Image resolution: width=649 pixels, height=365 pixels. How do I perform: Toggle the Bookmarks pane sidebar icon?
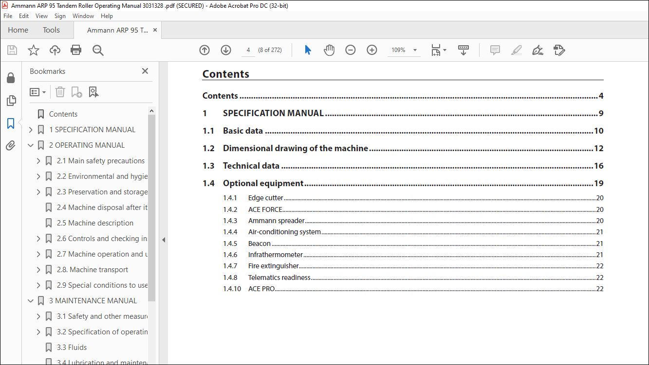pyautogui.click(x=11, y=123)
